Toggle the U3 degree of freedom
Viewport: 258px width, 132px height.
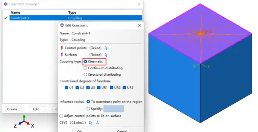88,88
